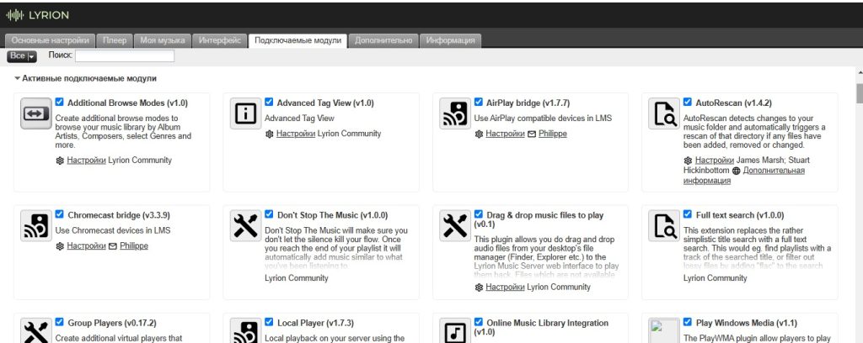Open the Моя музыка tab

pyautogui.click(x=162, y=40)
